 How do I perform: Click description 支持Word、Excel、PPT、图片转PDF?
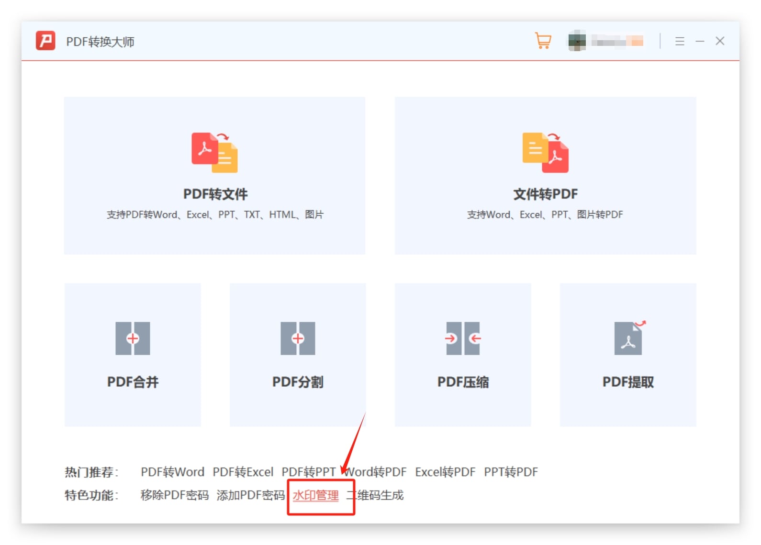(545, 215)
